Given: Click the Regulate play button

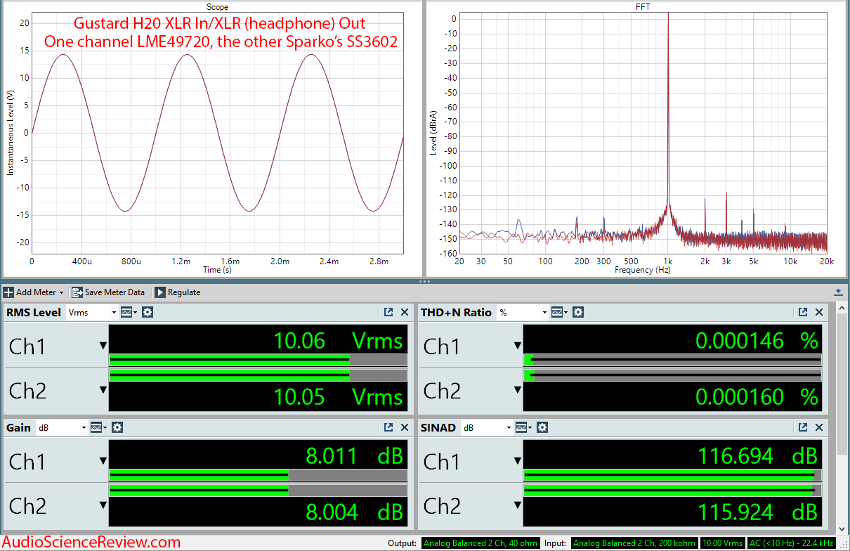Looking at the screenshot, I should click(160, 292).
